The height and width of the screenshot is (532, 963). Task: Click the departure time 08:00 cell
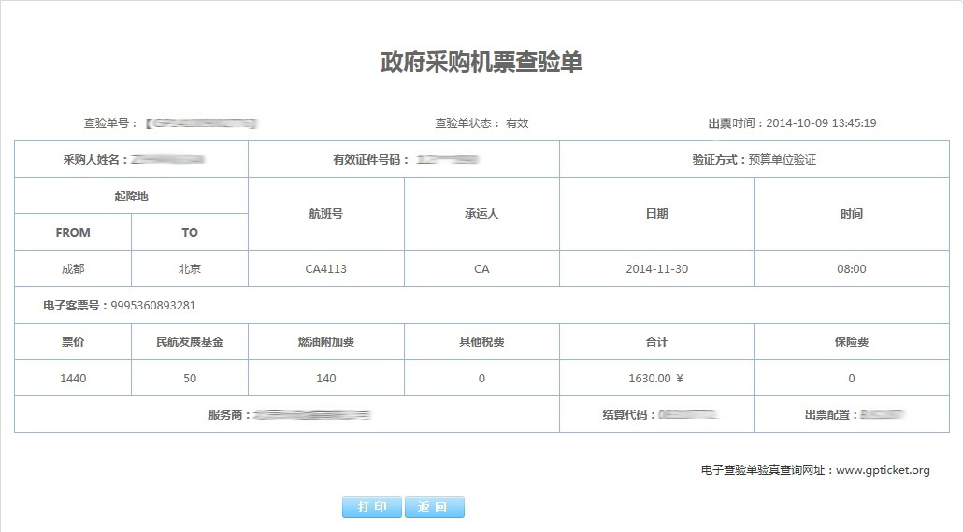point(851,269)
